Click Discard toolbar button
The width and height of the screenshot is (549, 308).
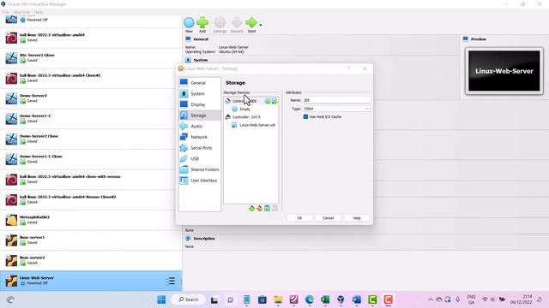[x=237, y=25]
